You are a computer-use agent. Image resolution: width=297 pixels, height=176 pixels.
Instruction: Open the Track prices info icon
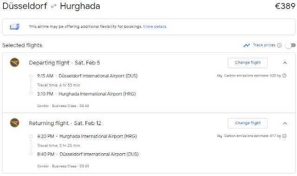279,45
